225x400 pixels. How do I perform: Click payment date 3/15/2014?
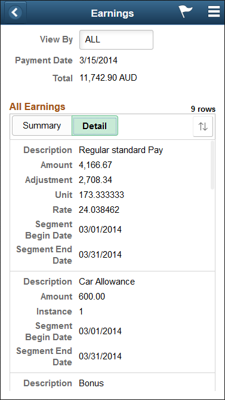(x=98, y=60)
